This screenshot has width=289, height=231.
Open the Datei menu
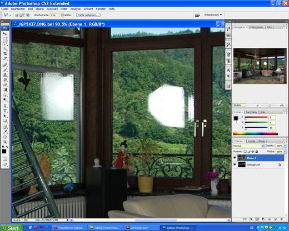[x=4, y=9]
